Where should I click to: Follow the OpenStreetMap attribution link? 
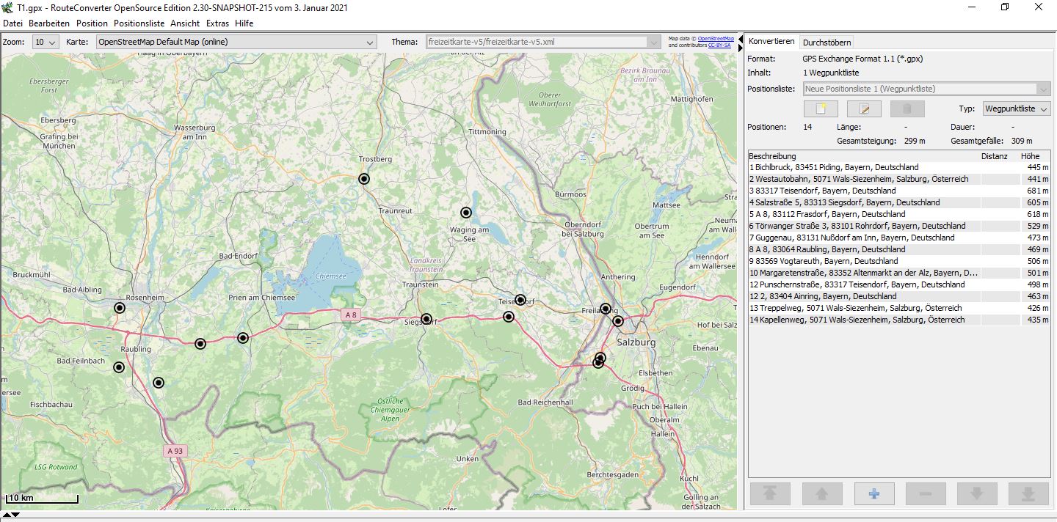click(715, 38)
